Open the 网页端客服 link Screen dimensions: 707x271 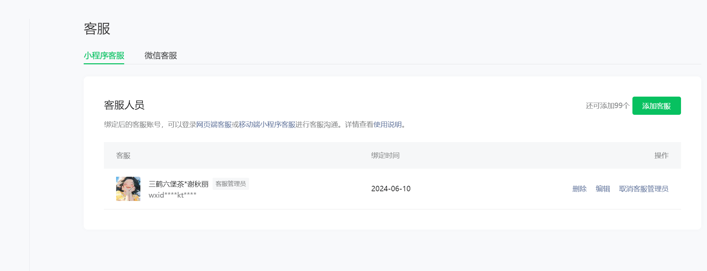click(214, 125)
